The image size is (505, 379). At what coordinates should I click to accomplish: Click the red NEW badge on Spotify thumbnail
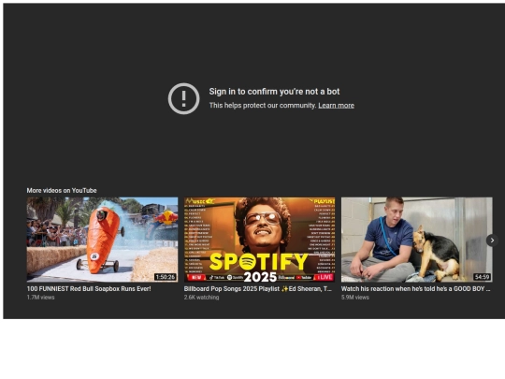(196, 277)
